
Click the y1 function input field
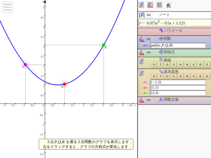point(178,45)
